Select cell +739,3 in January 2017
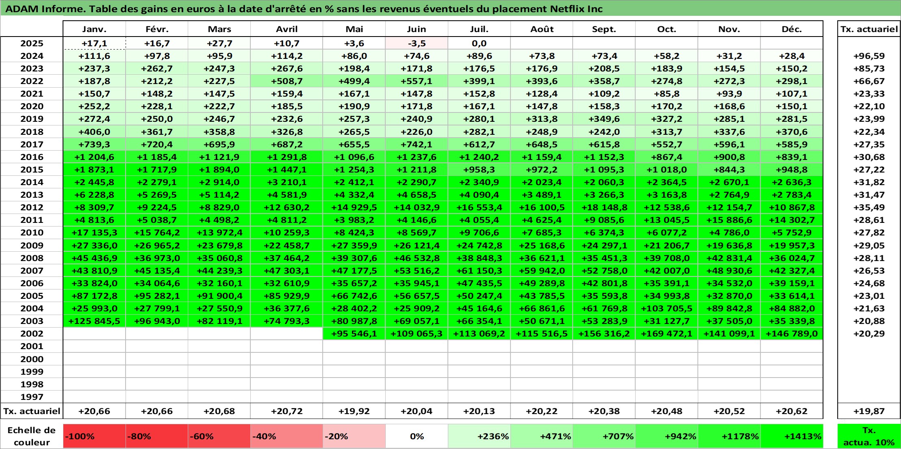The width and height of the screenshot is (901, 449). tap(94, 145)
